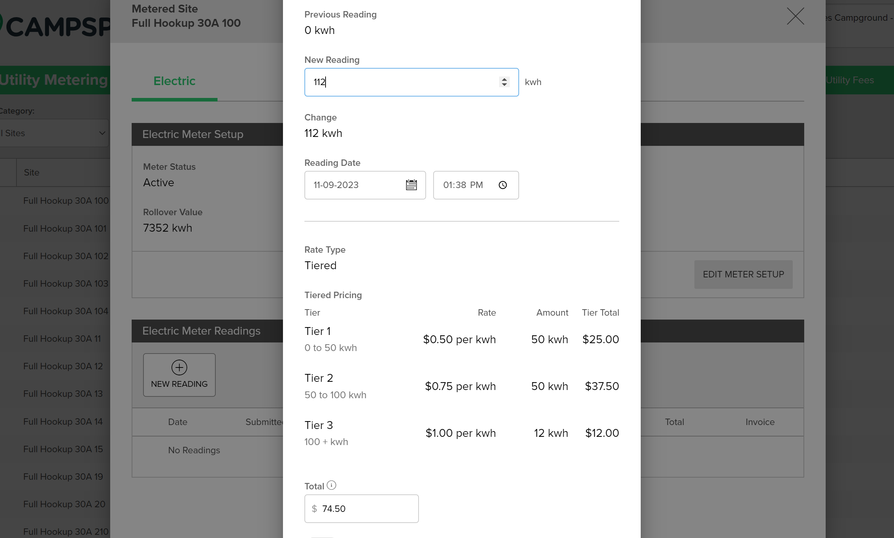
Task: Click the NEW READING button
Action: pos(179,375)
